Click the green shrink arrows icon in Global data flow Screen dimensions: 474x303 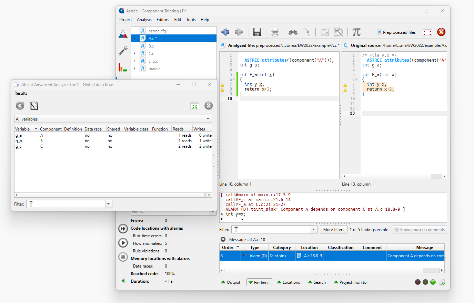click(195, 106)
